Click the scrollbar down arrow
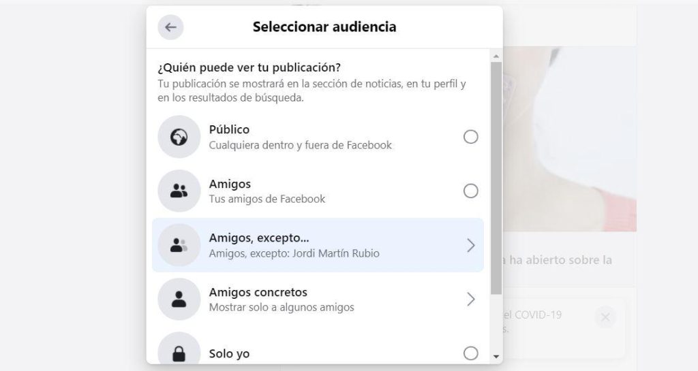This screenshot has height=371, width=698. point(496,357)
